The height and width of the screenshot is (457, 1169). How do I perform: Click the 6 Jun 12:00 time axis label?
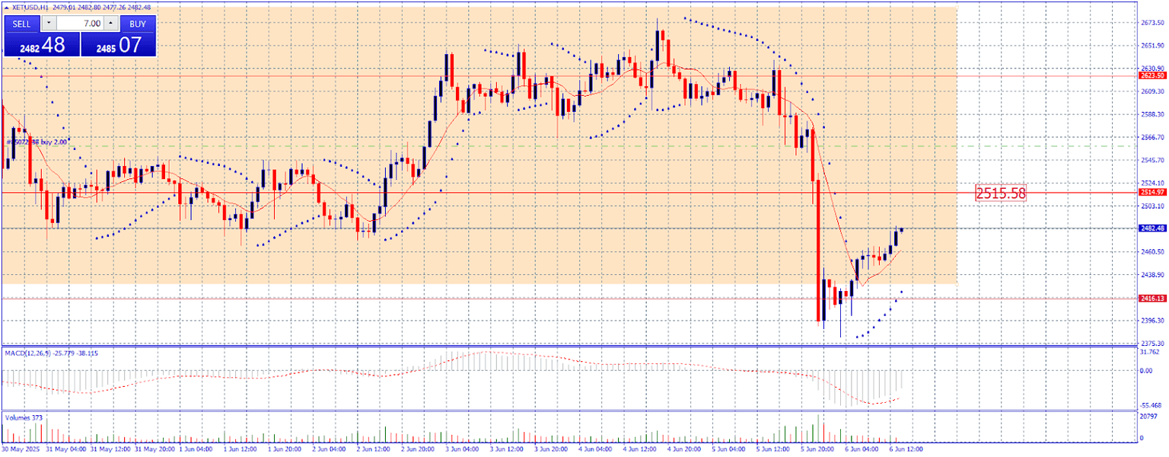click(x=906, y=449)
